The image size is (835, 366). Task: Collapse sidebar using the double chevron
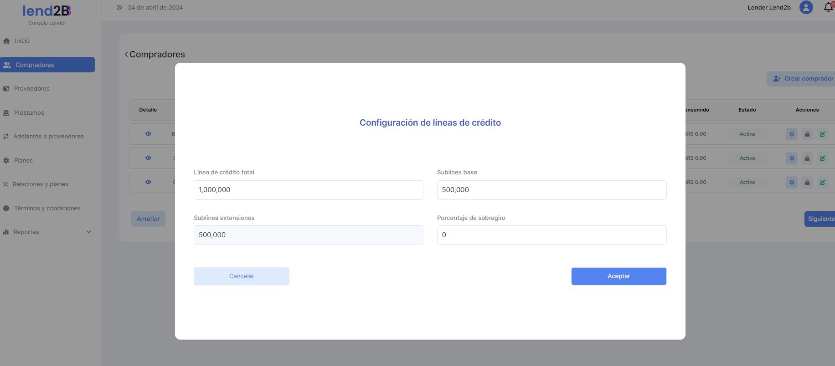click(119, 8)
